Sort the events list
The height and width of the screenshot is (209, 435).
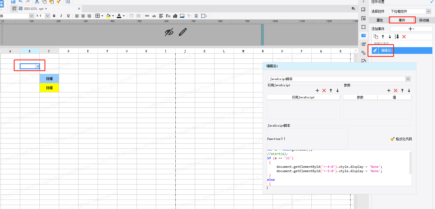point(397,37)
